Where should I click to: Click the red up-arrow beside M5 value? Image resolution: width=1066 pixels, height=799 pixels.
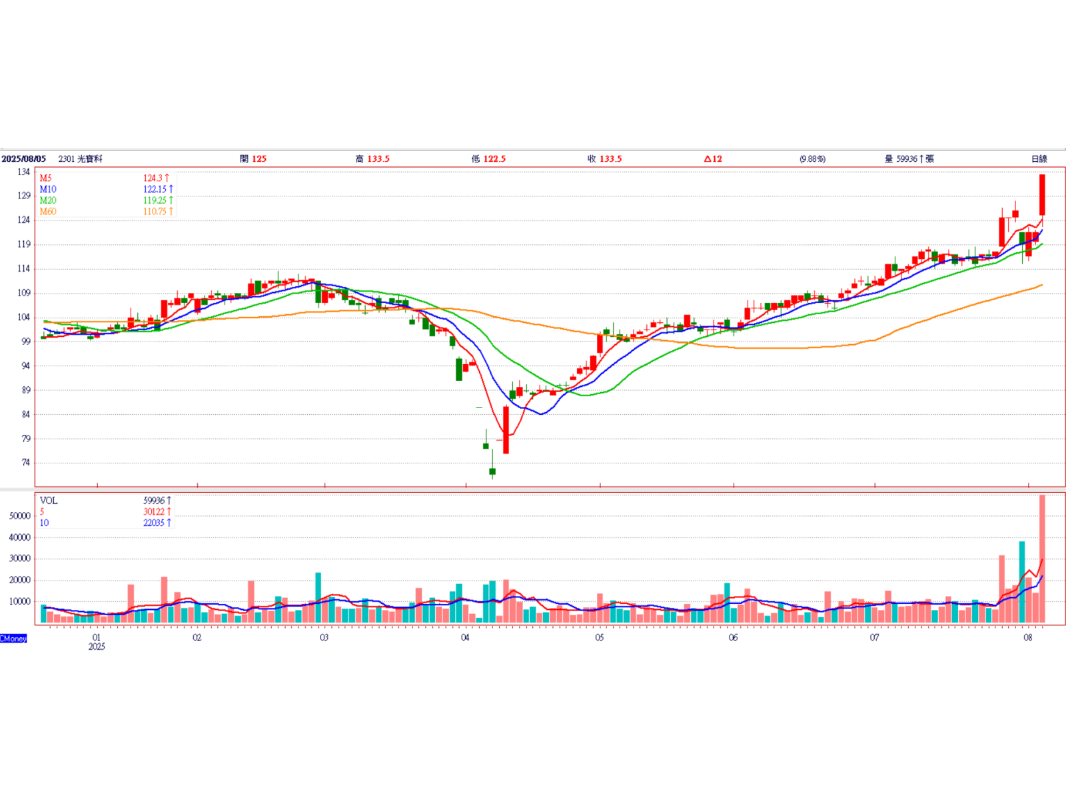pyautogui.click(x=167, y=178)
